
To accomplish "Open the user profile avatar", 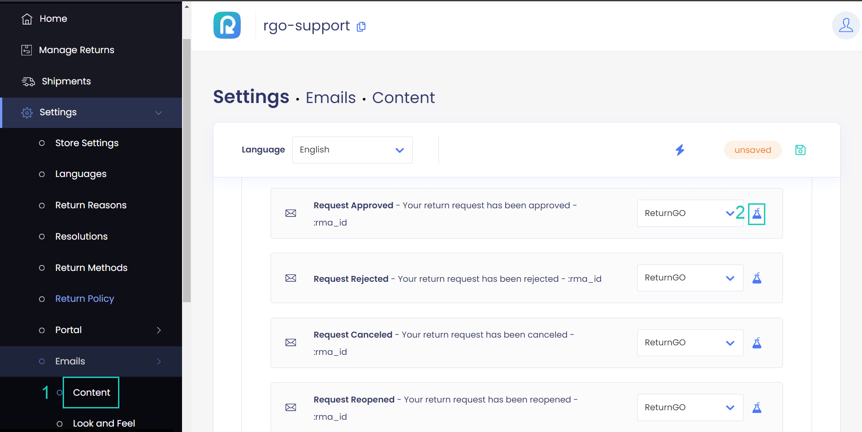I will coord(845,25).
